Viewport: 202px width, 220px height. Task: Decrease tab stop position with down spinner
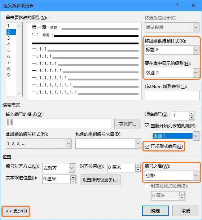[x=182, y=198]
